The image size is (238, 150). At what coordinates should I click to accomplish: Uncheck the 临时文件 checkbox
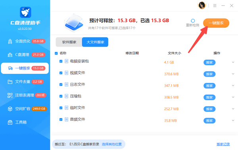61,108
